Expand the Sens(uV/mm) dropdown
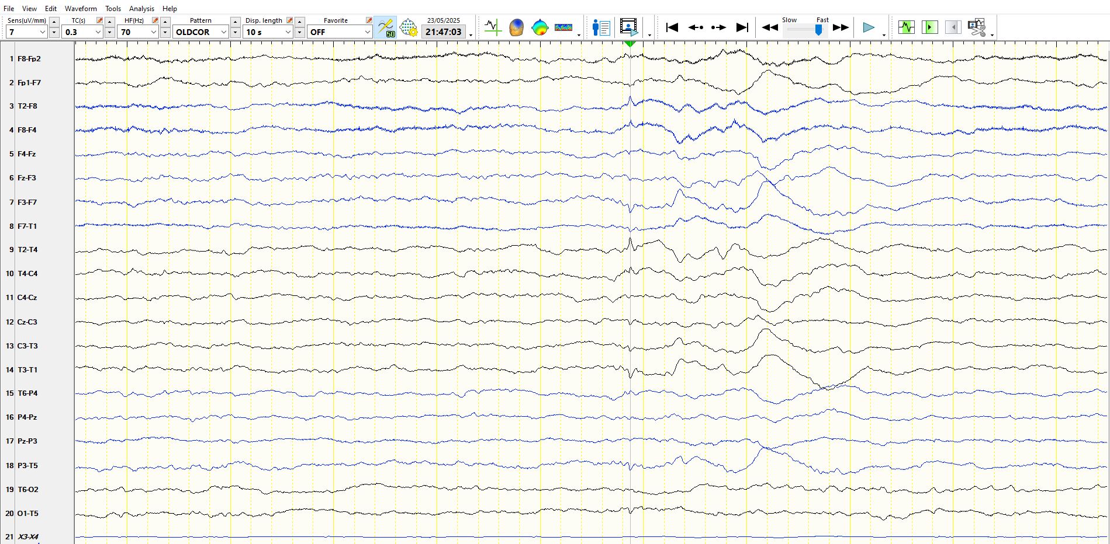 click(42, 32)
